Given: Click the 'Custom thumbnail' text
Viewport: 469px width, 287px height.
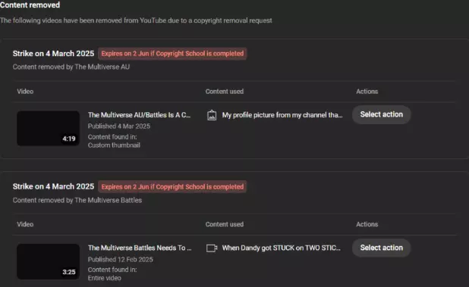Looking at the screenshot, I should coord(114,145).
